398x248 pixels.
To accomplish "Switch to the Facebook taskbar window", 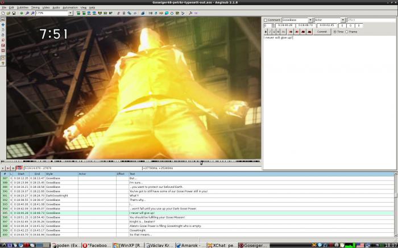I will point(97,245).
